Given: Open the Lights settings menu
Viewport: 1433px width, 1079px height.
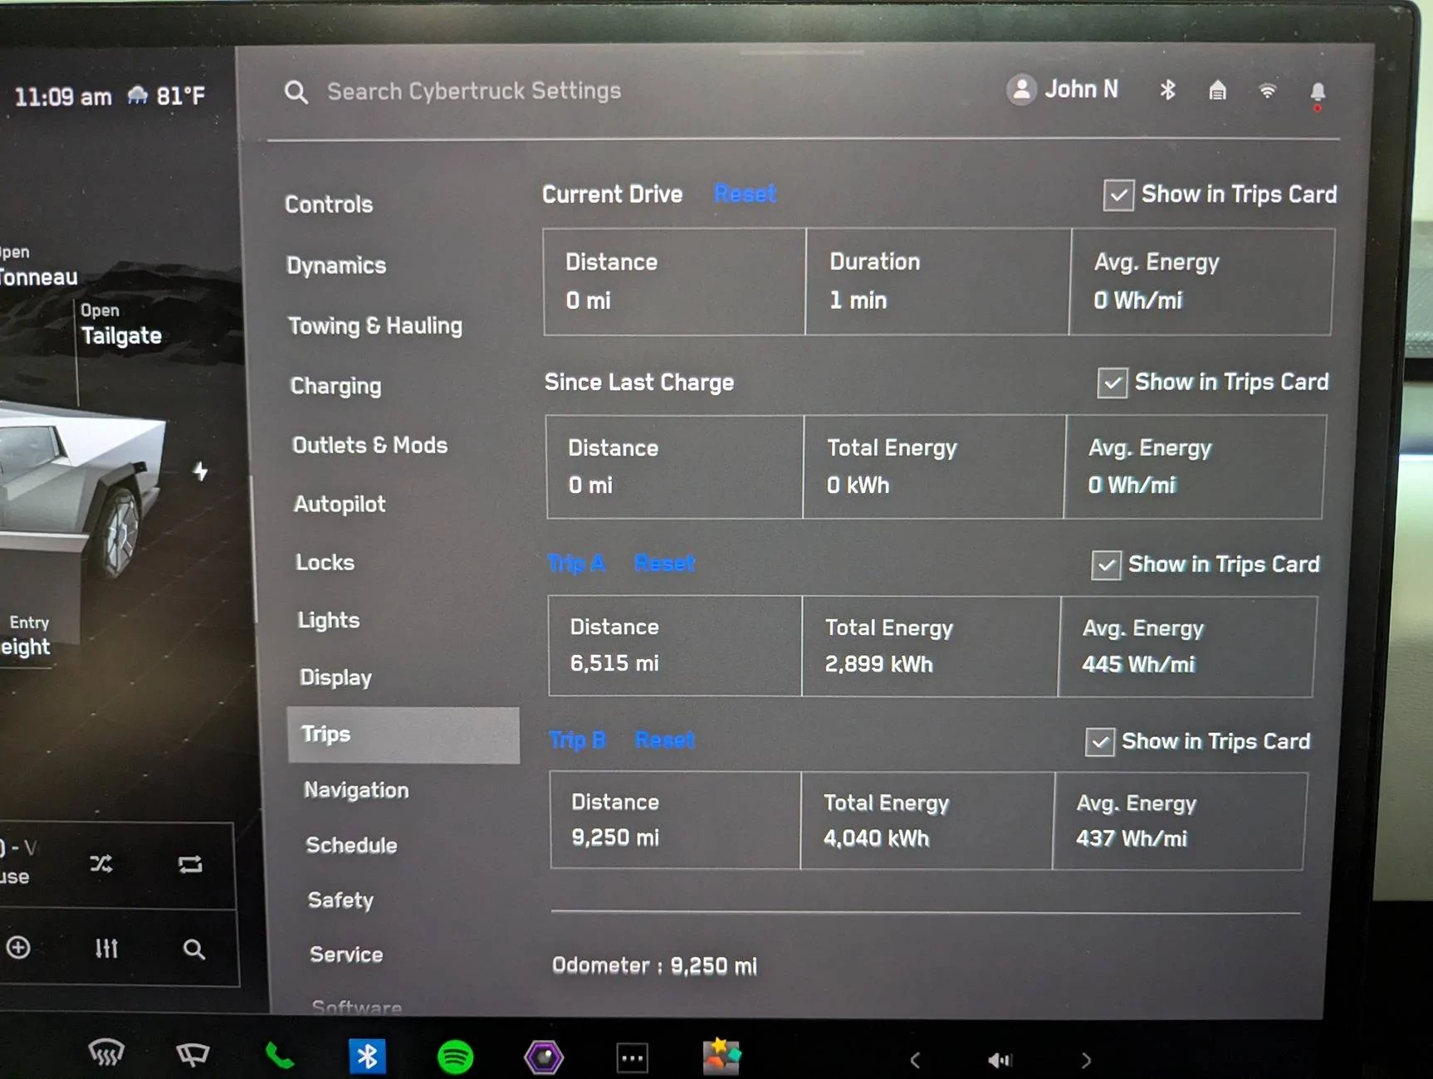Looking at the screenshot, I should point(329,621).
